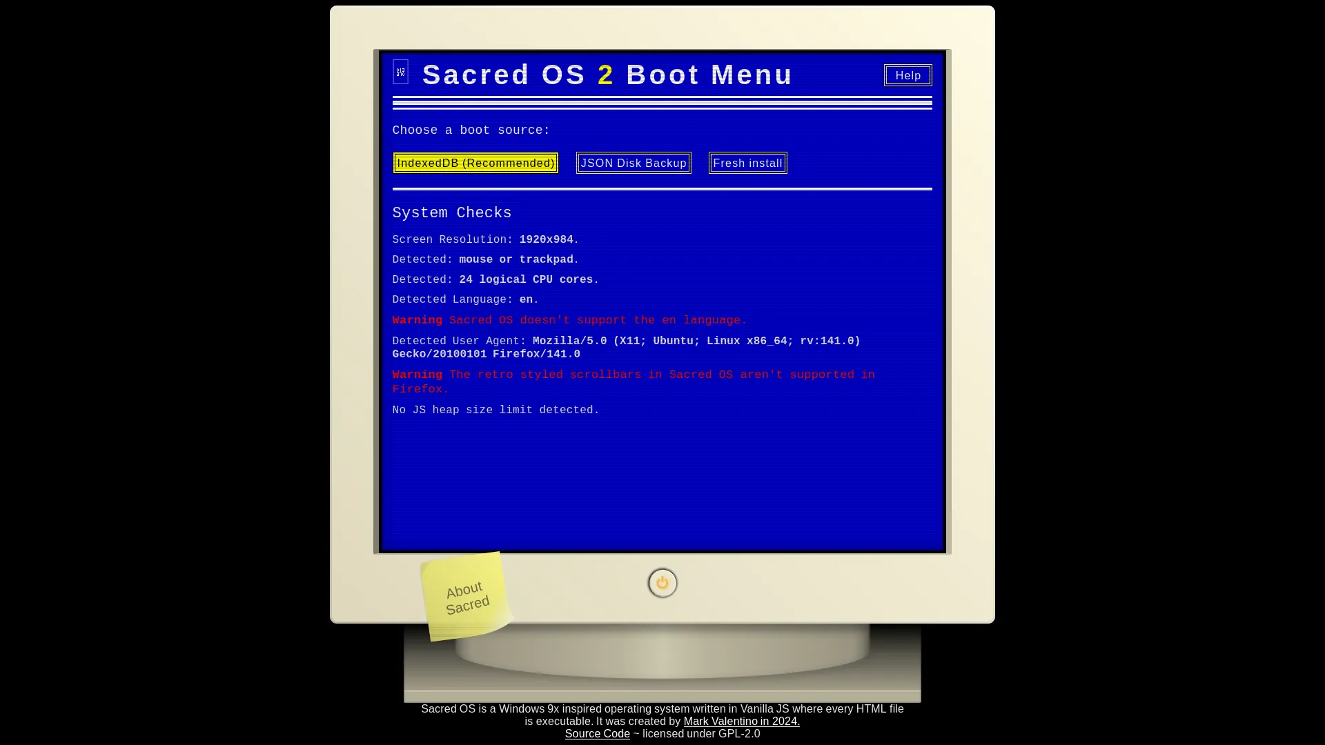The width and height of the screenshot is (1325, 745).
Task: Choose JSON Disk Backup boot source
Action: (x=634, y=163)
